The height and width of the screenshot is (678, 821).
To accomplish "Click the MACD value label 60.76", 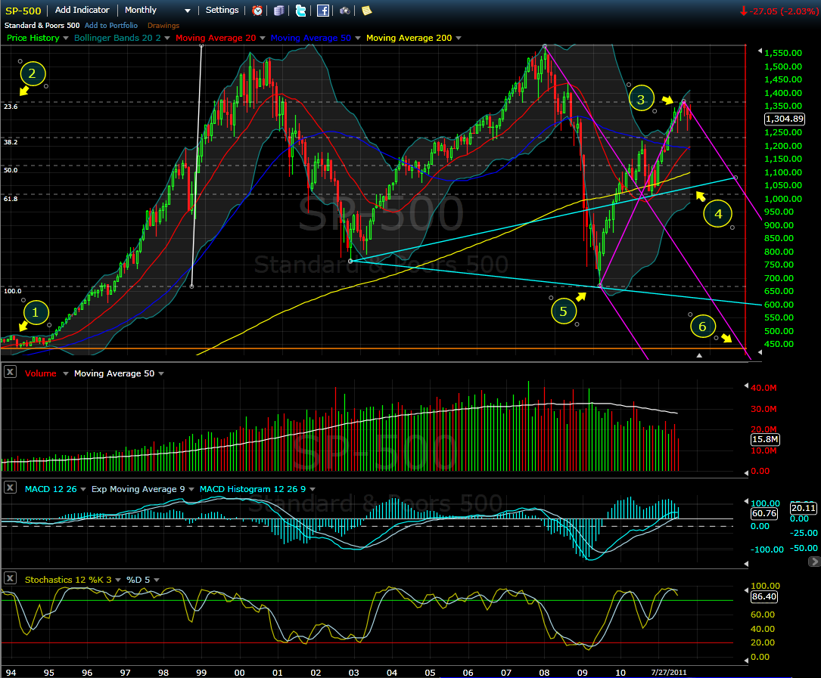I will (764, 513).
